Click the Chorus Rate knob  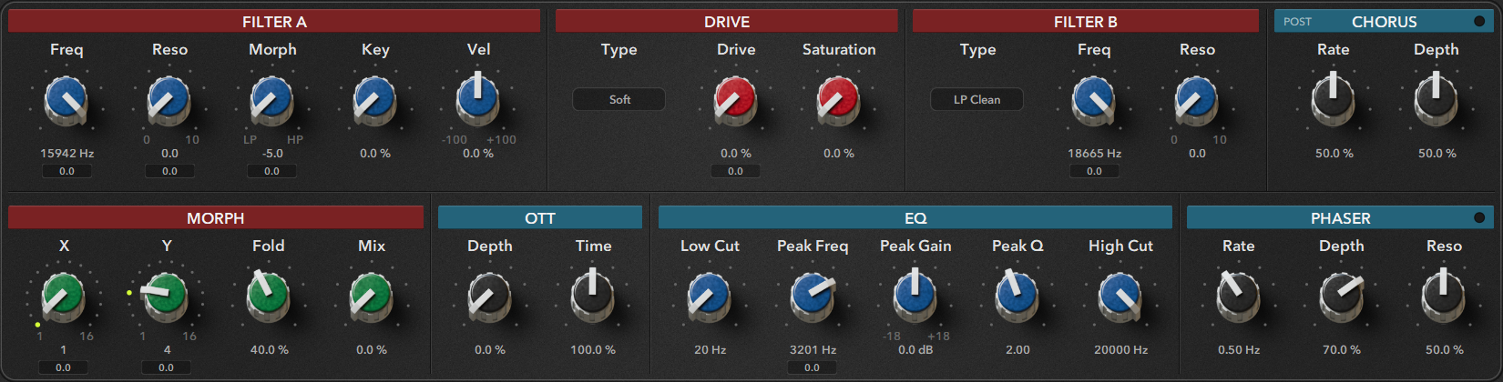1334,100
